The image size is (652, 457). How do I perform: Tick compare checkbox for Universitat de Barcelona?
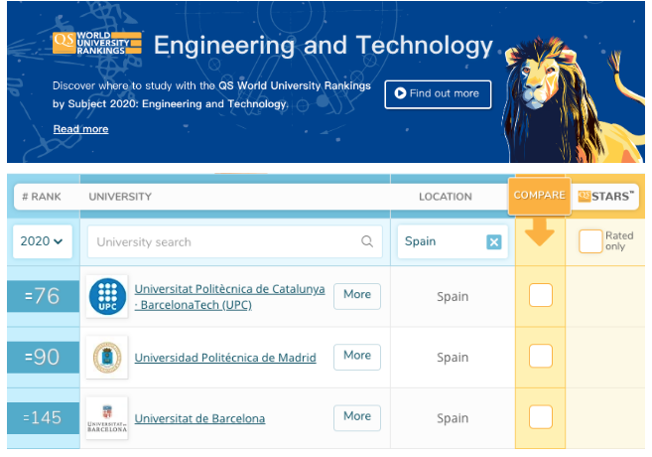[540, 417]
